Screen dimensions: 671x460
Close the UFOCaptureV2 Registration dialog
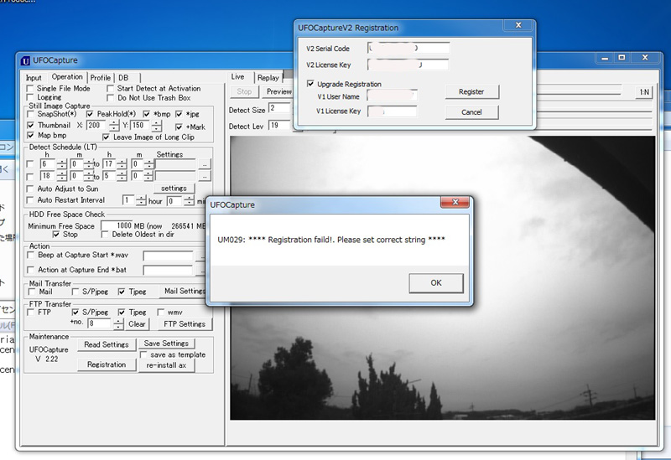520,28
